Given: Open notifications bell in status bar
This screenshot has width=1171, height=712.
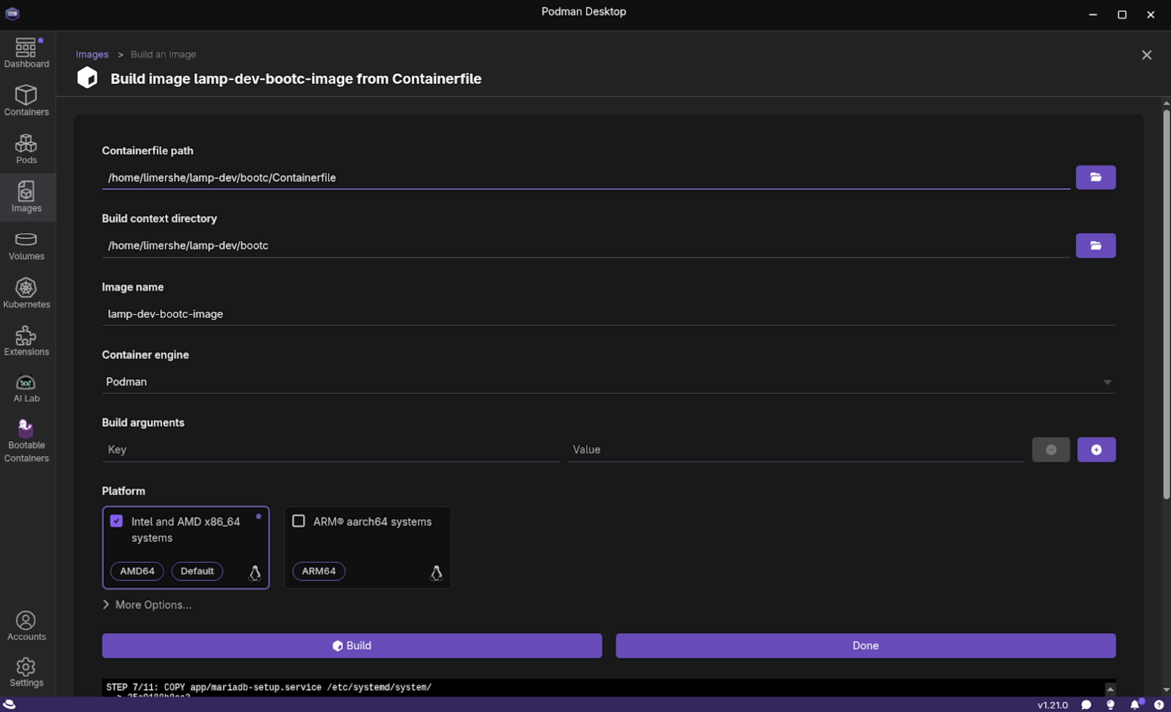Looking at the screenshot, I should click(x=1134, y=705).
